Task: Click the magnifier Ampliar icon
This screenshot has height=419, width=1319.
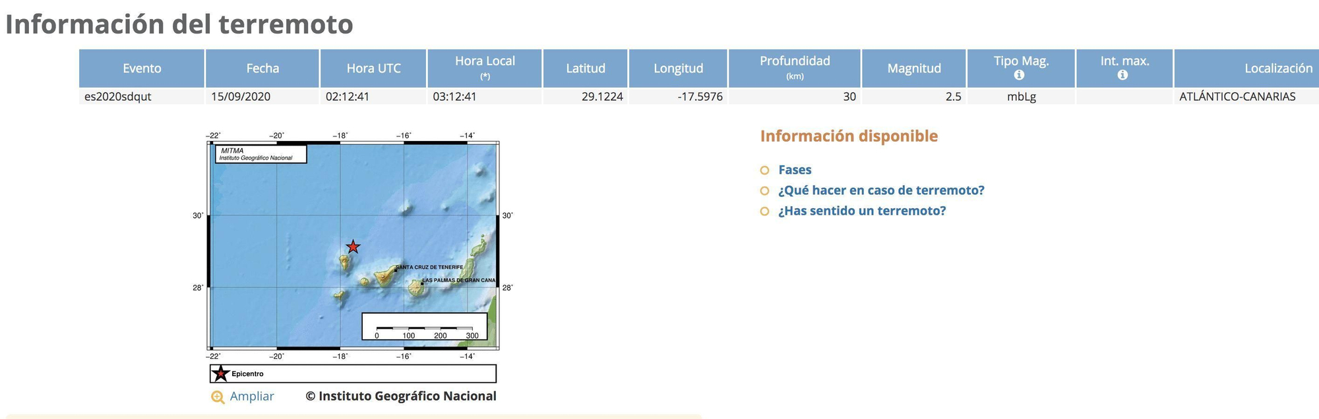Action: coord(218,397)
